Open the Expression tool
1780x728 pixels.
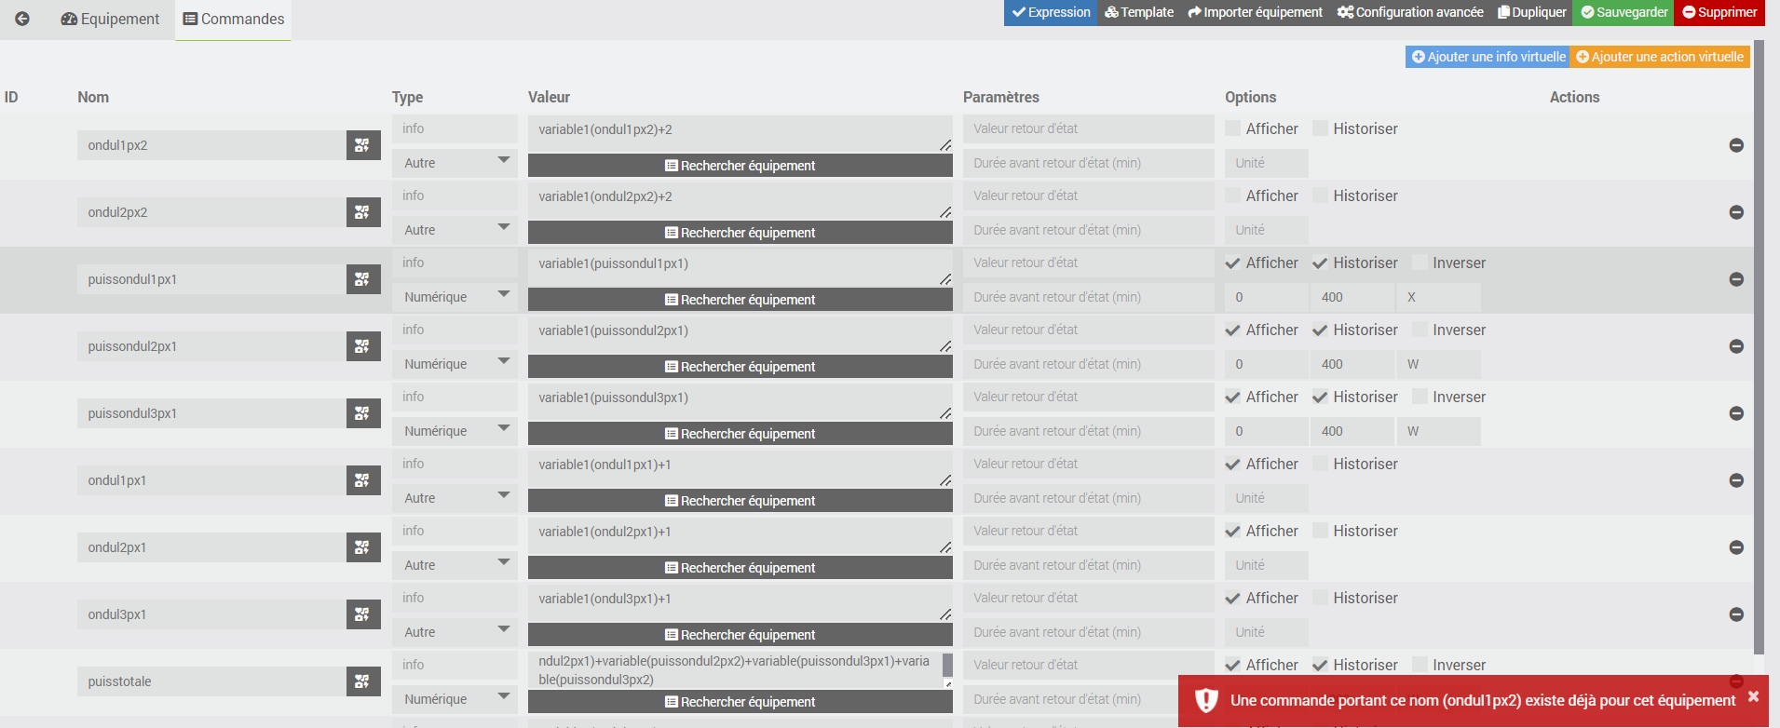pos(1051,12)
